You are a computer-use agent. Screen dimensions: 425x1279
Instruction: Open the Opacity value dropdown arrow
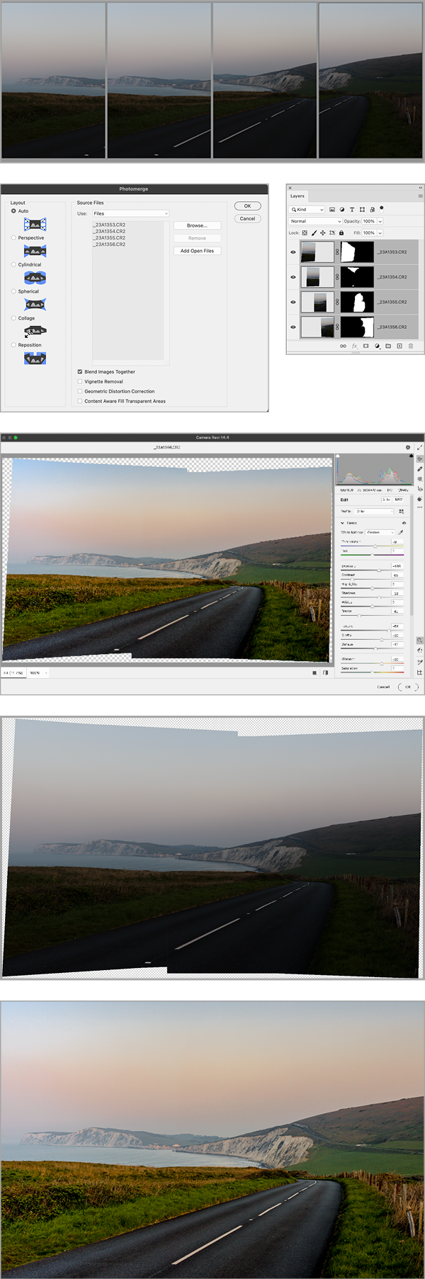tap(380, 221)
